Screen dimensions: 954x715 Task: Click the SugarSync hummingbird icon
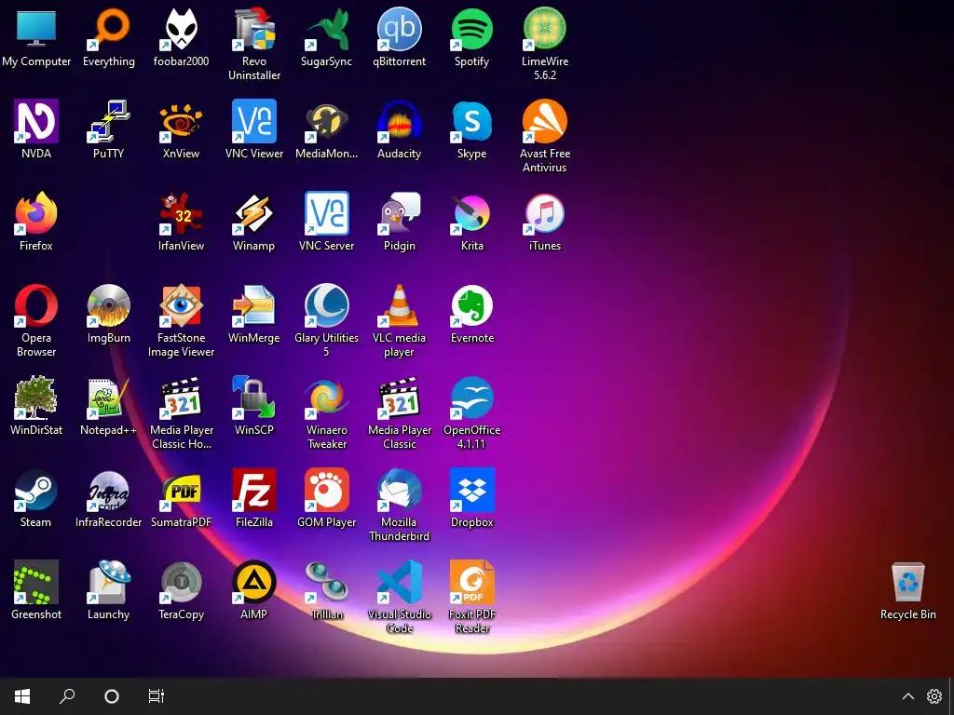tap(327, 29)
